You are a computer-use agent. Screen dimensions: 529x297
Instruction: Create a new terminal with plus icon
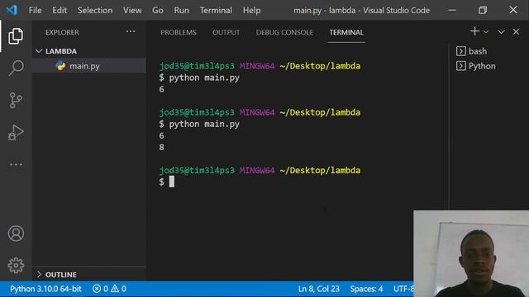pos(474,31)
